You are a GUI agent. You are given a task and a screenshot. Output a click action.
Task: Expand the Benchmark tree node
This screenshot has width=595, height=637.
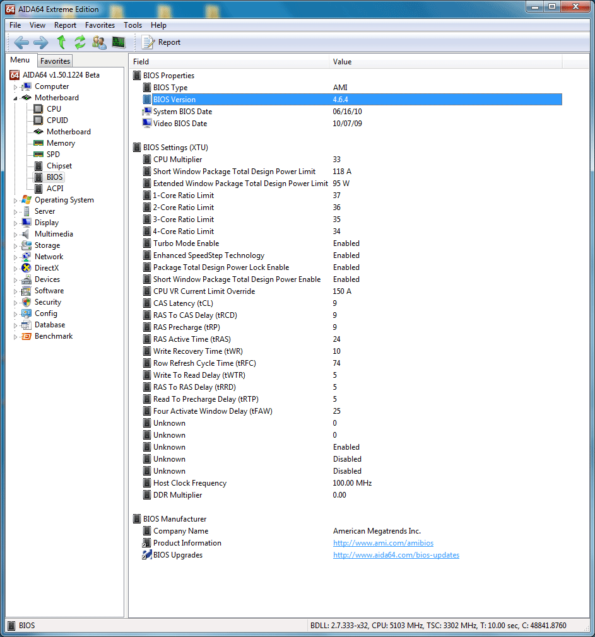(x=15, y=337)
